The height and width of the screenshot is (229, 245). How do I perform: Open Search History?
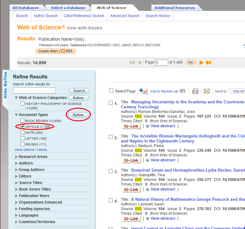(158, 16)
